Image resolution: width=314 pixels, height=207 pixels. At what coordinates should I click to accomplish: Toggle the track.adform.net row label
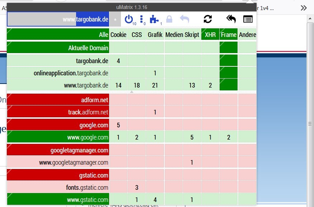coord(58,112)
